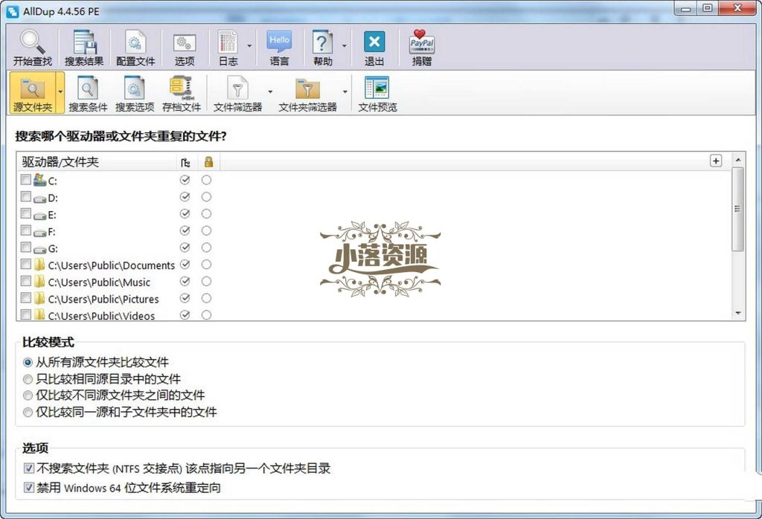Toggle the lock circle for Public\Pictures
Screen dimensions: 762x519
click(207, 297)
